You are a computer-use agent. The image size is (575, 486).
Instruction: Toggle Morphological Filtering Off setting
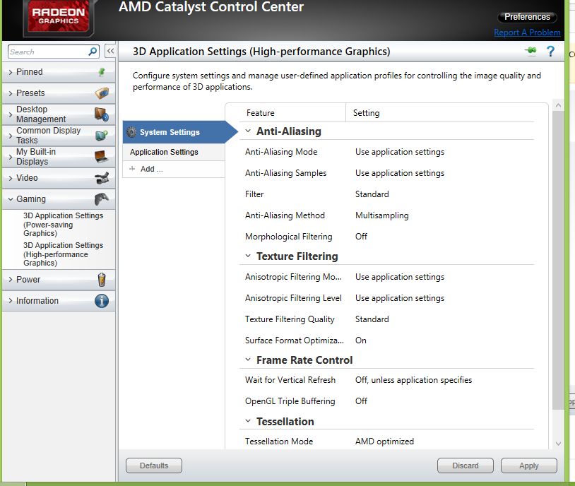tap(361, 237)
